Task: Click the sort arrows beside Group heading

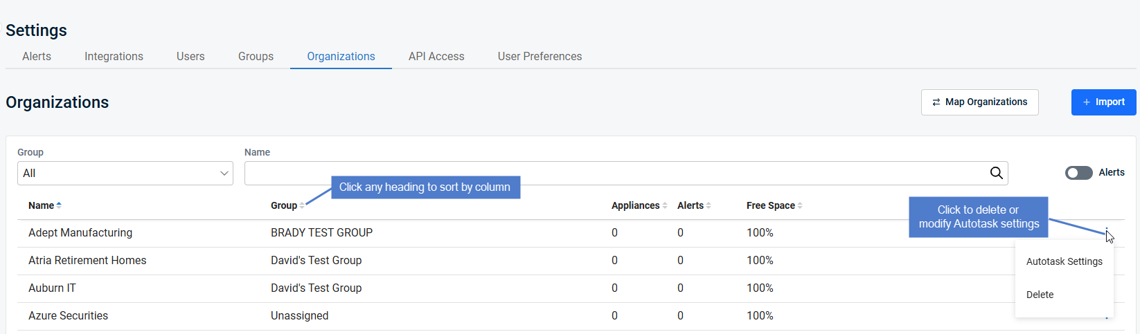Action: pyautogui.click(x=302, y=205)
